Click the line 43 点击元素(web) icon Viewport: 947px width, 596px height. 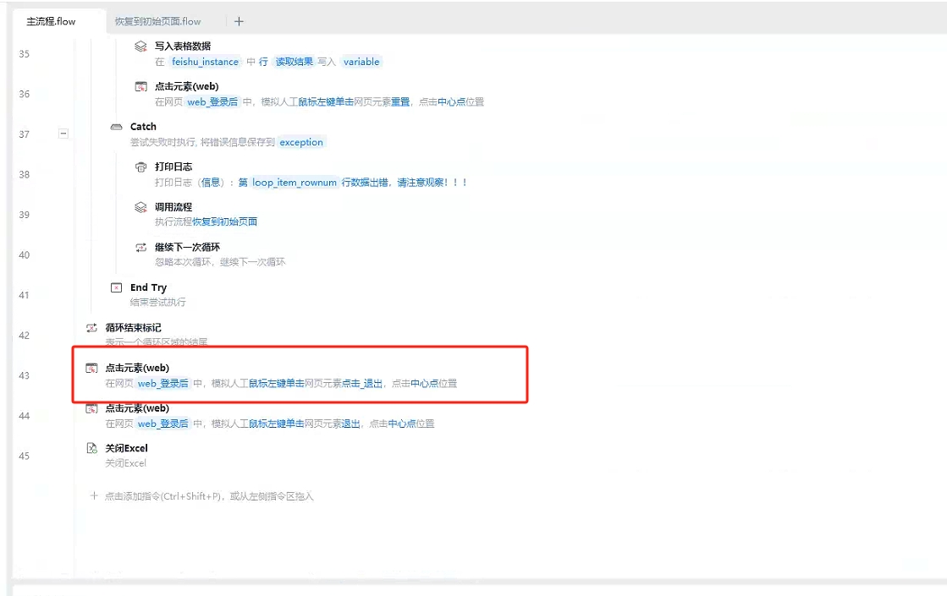[91, 368]
